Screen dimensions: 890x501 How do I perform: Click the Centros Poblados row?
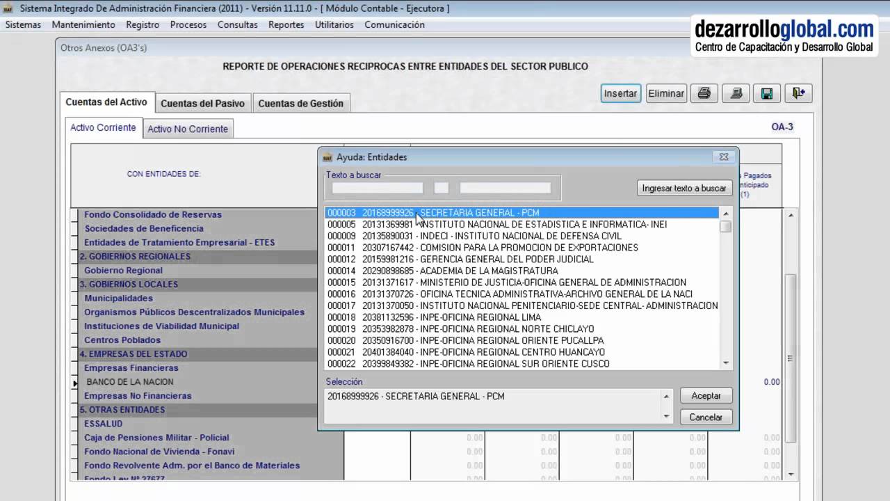[122, 340]
